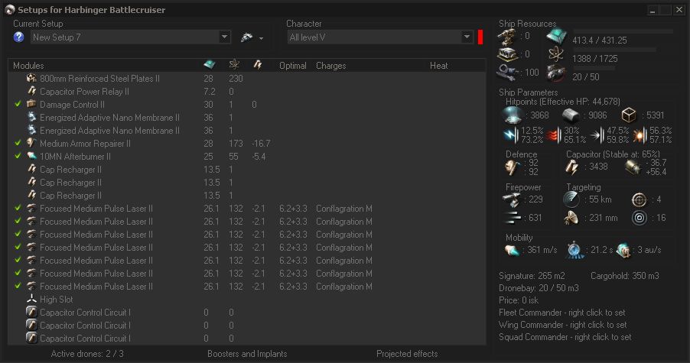Click the drone bandwidth icon showing 20 / 50
The width and height of the screenshot is (690, 363).
click(x=556, y=73)
